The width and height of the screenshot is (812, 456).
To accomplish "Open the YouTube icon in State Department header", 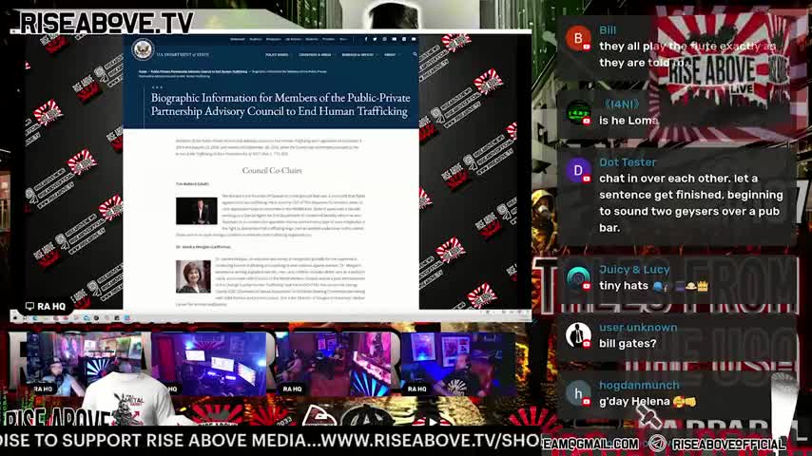I will pos(394,39).
